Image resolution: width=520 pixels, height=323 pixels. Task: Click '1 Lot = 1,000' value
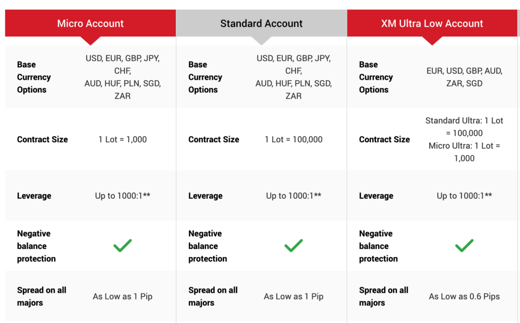123,139
